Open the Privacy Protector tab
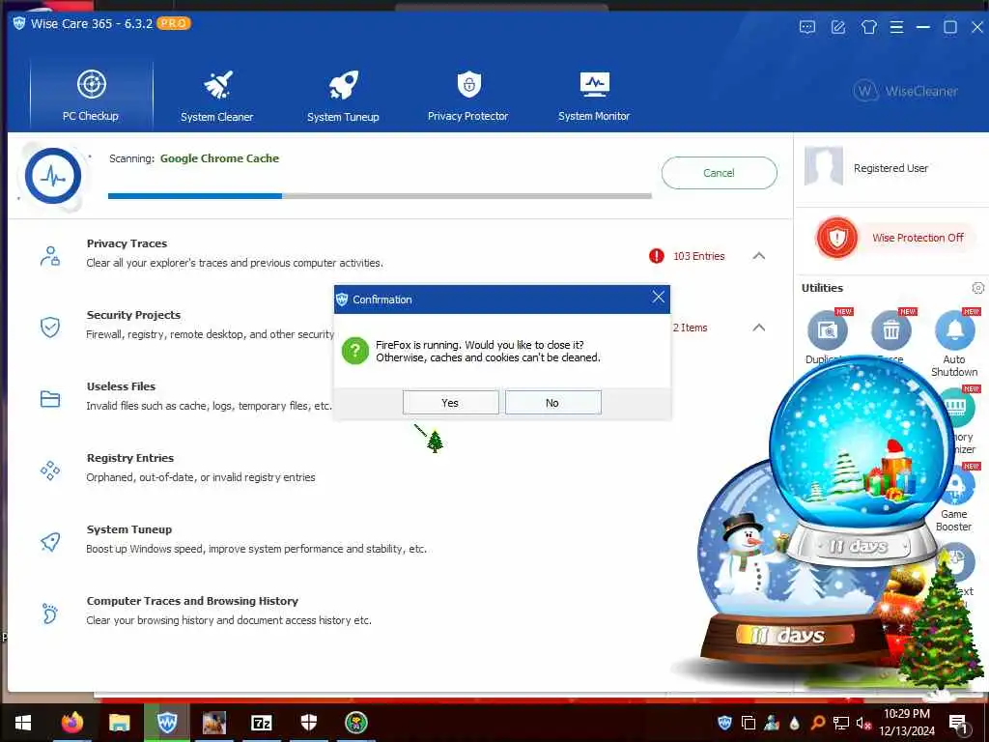 click(x=468, y=96)
